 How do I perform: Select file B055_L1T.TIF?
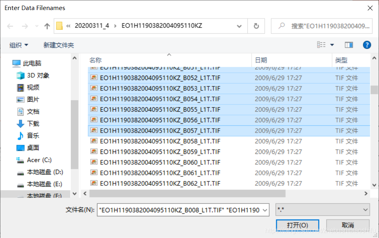(229, 109)
